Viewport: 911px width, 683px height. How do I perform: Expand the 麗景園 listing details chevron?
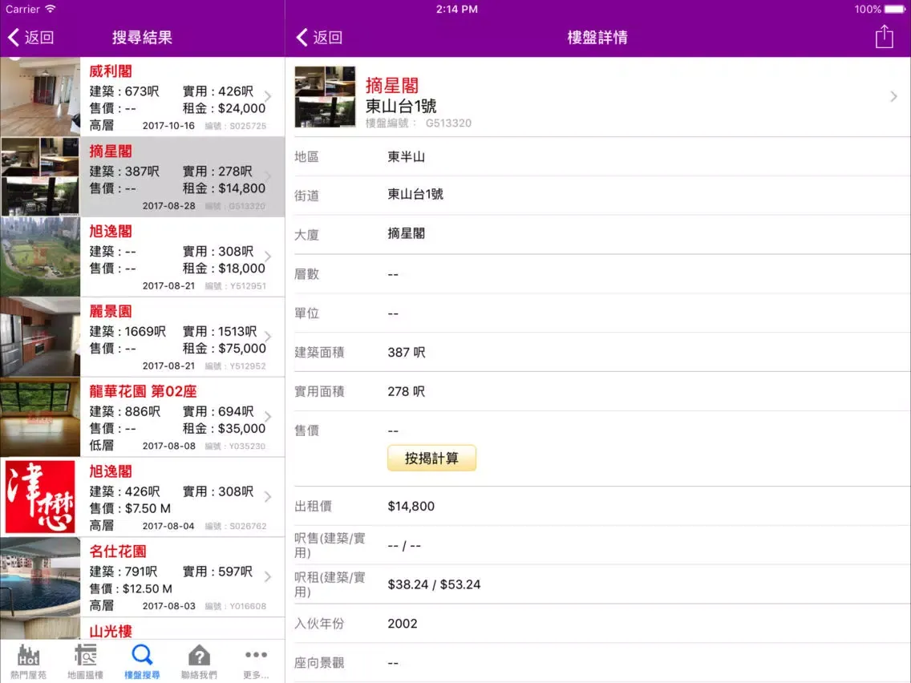[x=268, y=336]
